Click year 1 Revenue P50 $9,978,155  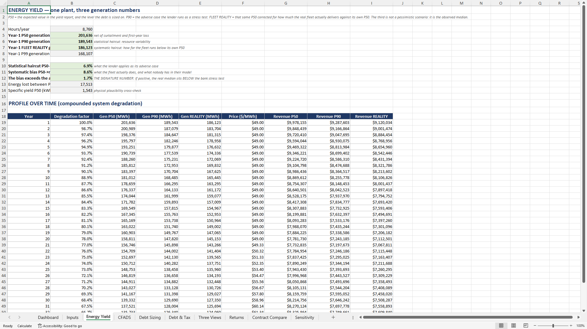(286, 122)
